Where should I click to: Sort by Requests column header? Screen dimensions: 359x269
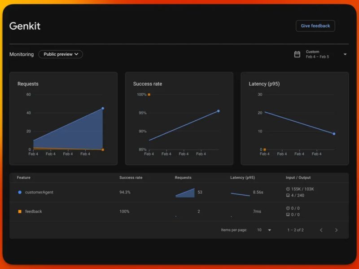click(183, 177)
